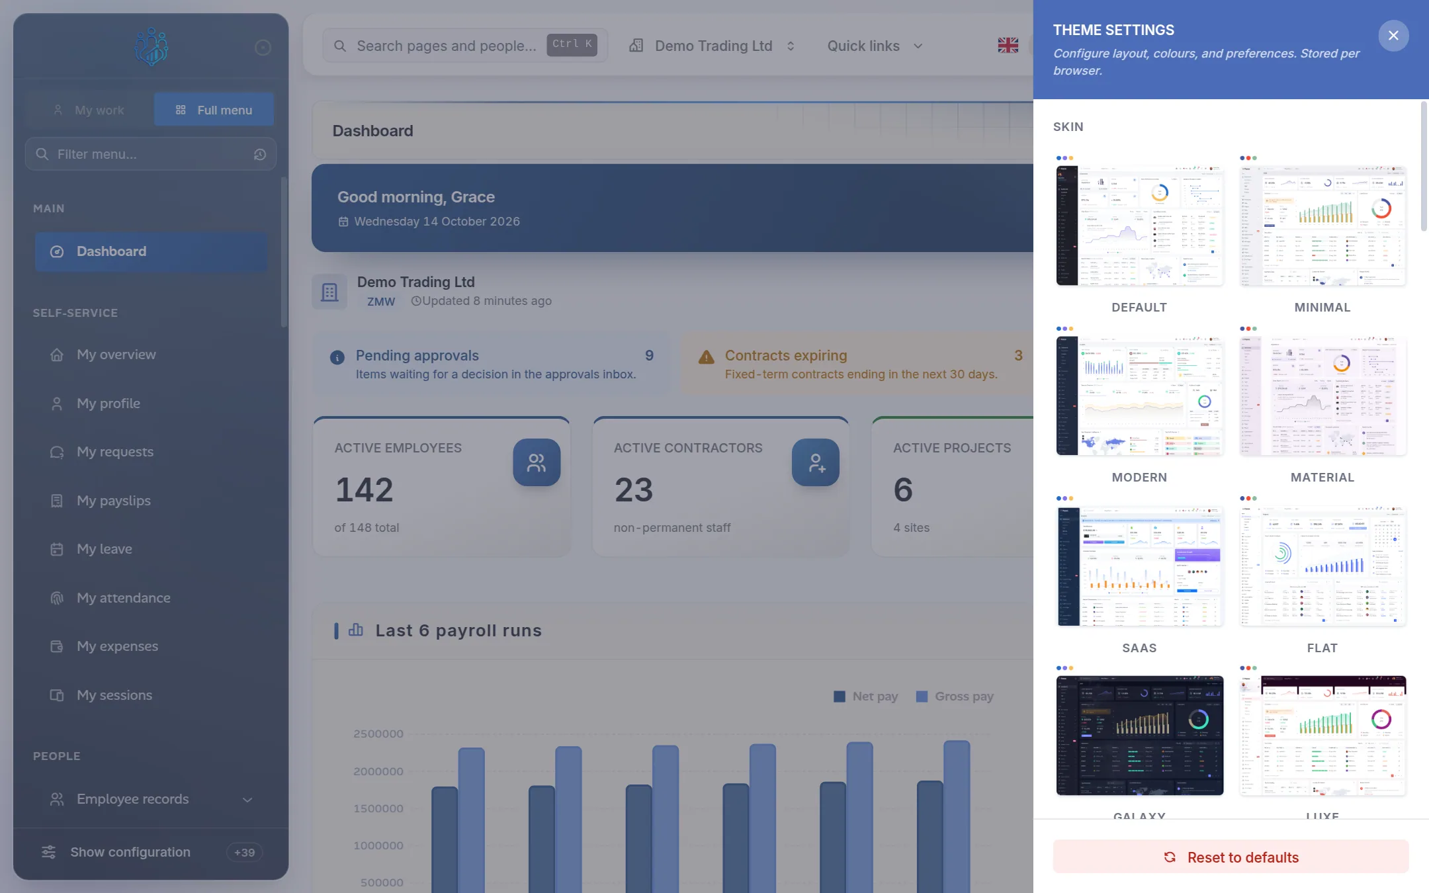Focus the Filter menu input
Image resolution: width=1429 pixels, height=893 pixels.
click(151, 154)
